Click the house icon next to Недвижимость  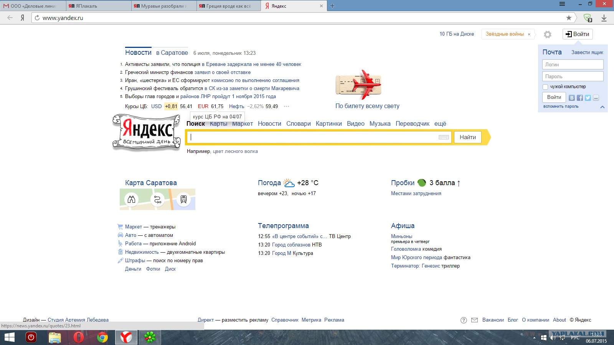click(x=120, y=252)
